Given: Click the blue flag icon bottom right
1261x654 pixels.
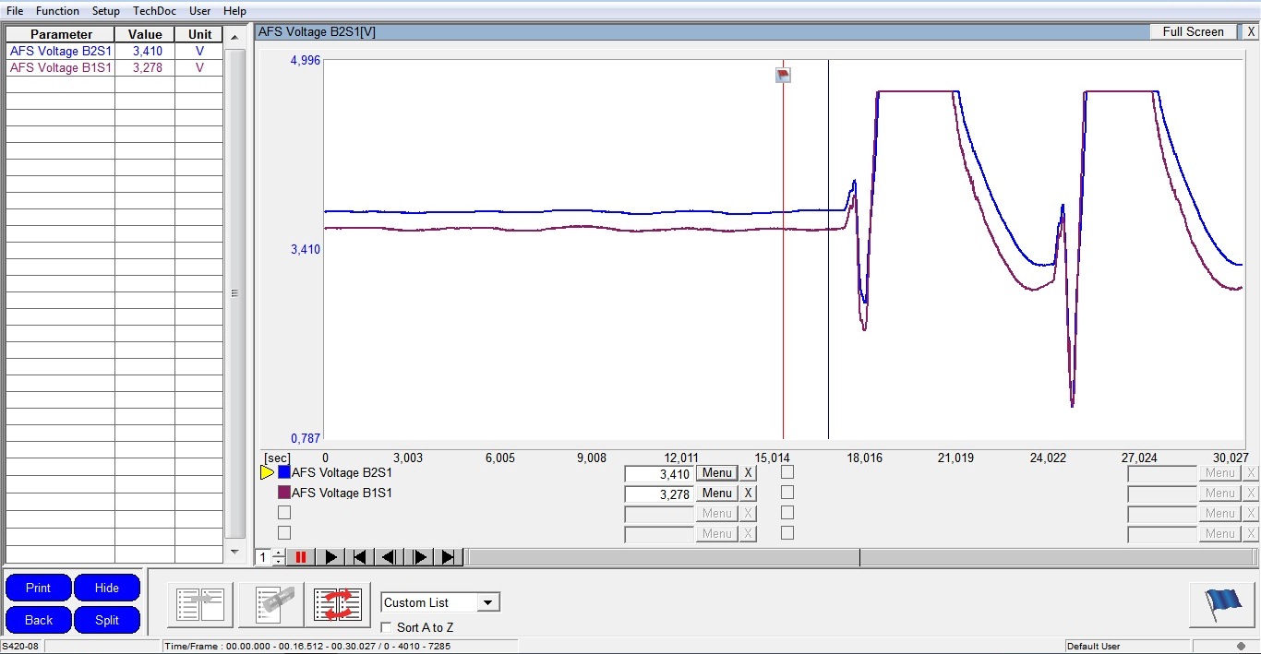Looking at the screenshot, I should pos(1221,604).
